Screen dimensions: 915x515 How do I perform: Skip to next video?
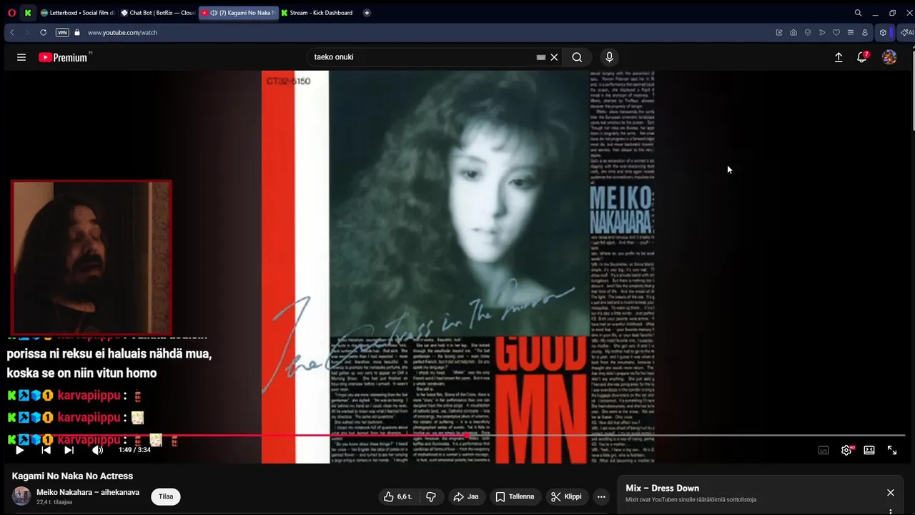[x=69, y=450]
